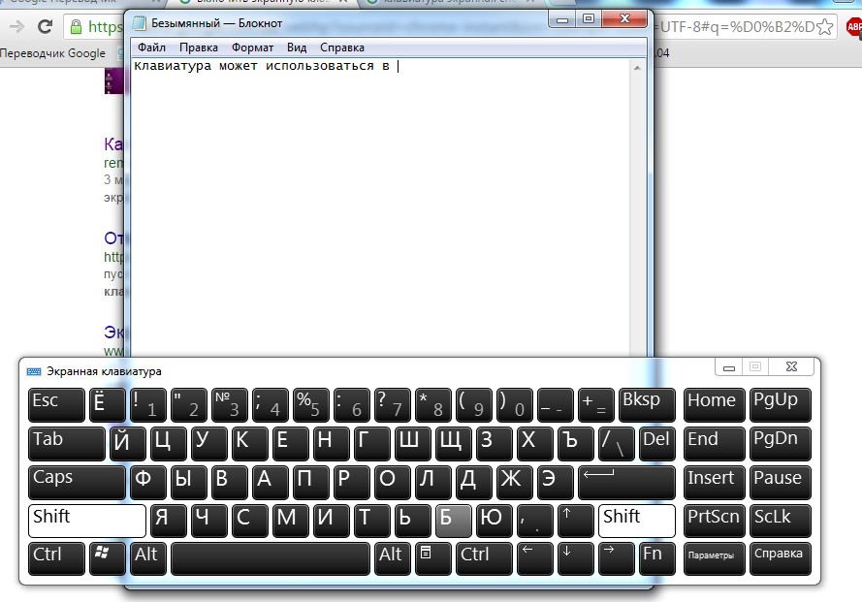Open the Файл menu in Notepad
The height and width of the screenshot is (602, 862).
pyautogui.click(x=151, y=47)
